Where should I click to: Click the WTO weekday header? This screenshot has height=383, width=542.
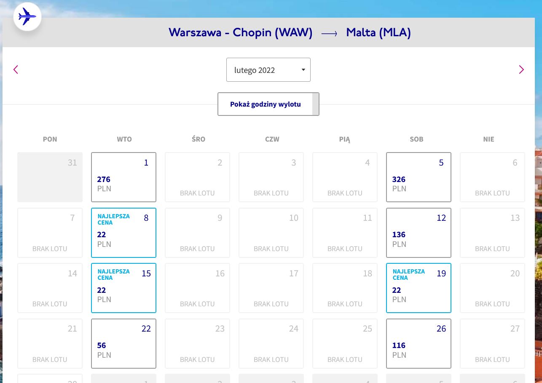point(124,139)
